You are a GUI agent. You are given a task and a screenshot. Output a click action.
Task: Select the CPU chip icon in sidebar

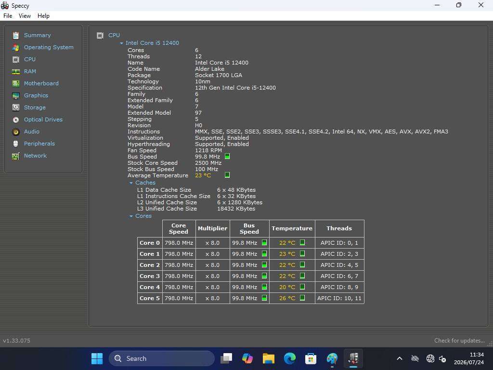pyautogui.click(x=16, y=59)
